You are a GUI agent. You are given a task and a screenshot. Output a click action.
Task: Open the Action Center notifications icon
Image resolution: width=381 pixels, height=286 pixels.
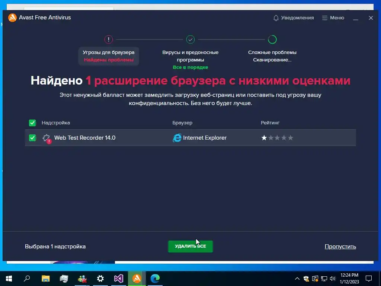pos(369,279)
